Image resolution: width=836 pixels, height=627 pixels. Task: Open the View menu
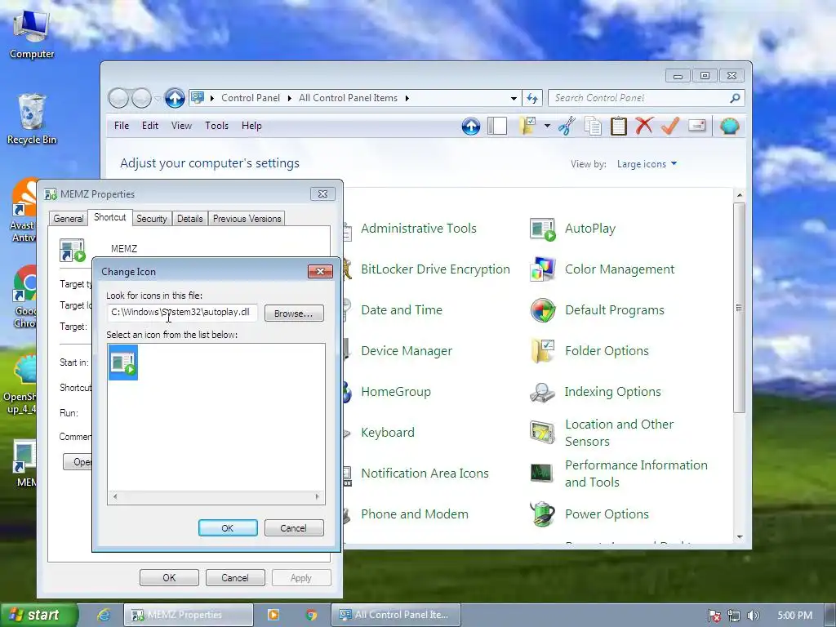181,126
